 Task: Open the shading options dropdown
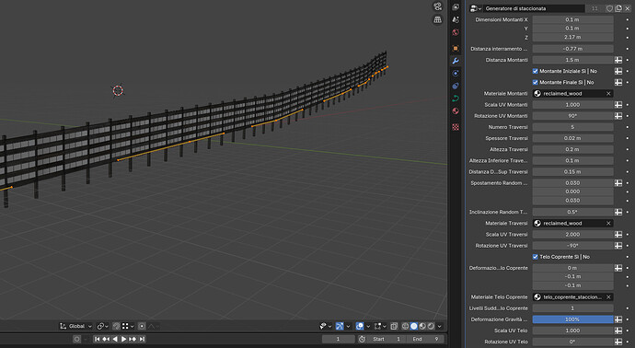[440, 326]
